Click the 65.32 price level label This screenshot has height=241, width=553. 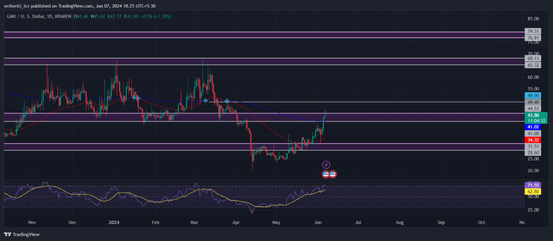click(532, 65)
